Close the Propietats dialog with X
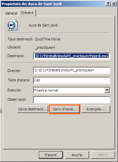This screenshot has height=162, width=118. (114, 4)
